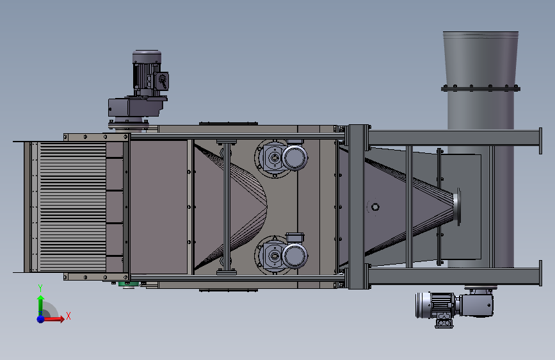This screenshot has width=555, height=360.
Task: Select the bolted flange ring on the cylindrical duct
Action: pos(481,88)
